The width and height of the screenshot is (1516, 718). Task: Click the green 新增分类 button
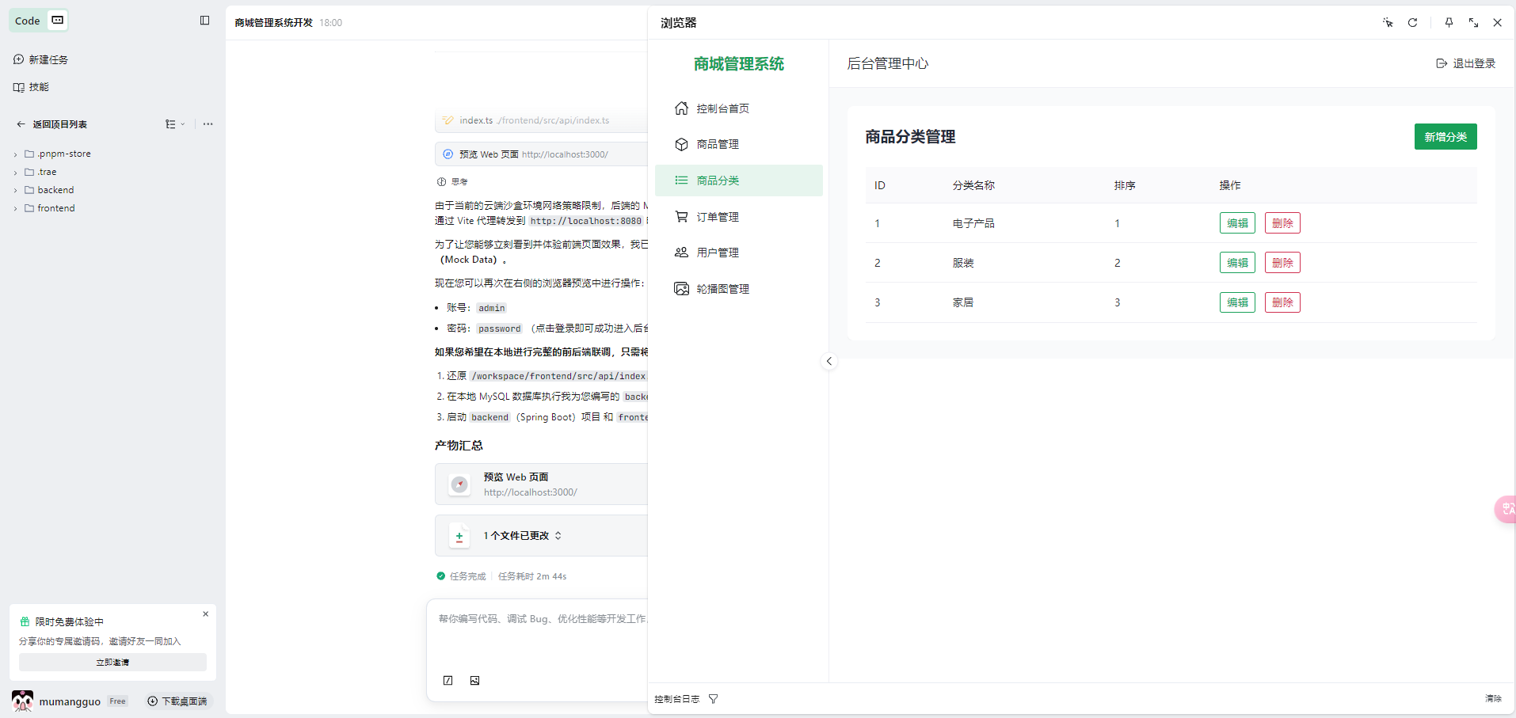[1445, 137]
